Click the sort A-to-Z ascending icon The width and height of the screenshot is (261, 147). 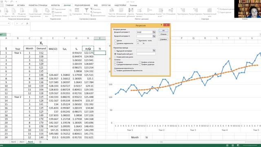pos(71,10)
